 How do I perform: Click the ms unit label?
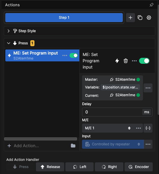pos(147,112)
